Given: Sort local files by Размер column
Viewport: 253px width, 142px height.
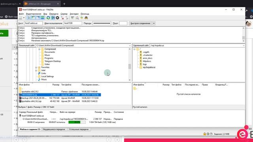Looking at the screenshot, I should pos(56,85).
